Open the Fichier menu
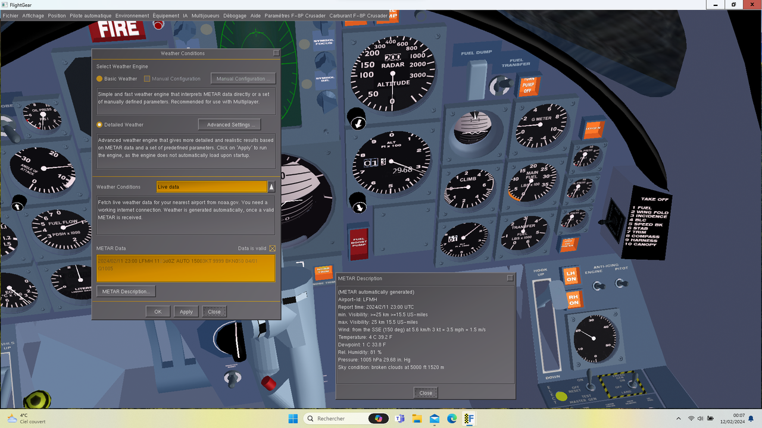 point(10,16)
